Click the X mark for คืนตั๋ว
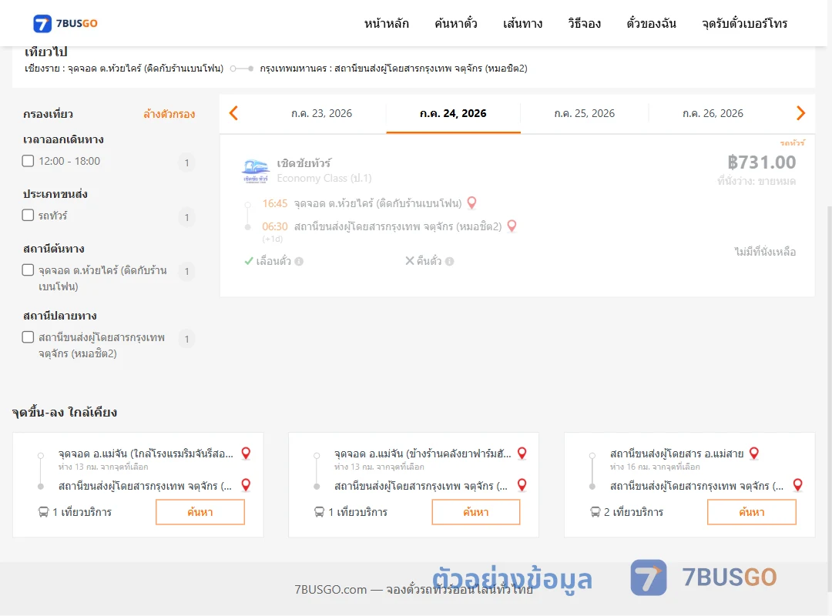This screenshot has width=832, height=616. [x=410, y=260]
